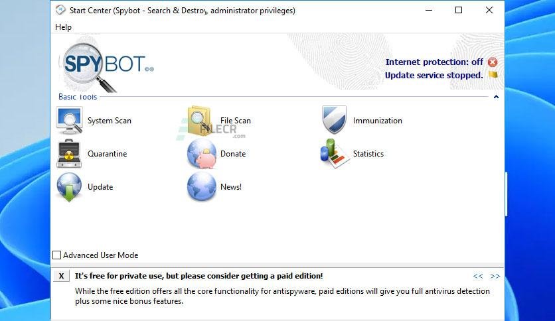Open the System Scan monitor icon
The height and width of the screenshot is (321, 555).
[69, 121]
